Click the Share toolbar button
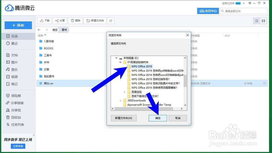272x153 pixels. [60, 21]
